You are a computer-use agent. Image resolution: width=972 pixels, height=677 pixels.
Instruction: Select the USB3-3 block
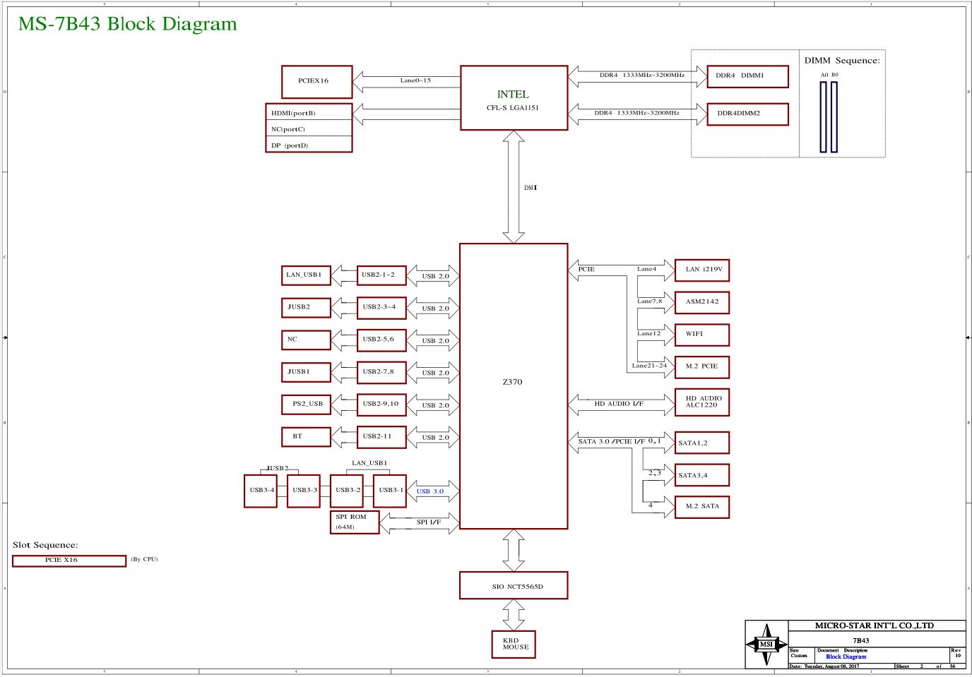pyautogui.click(x=304, y=491)
